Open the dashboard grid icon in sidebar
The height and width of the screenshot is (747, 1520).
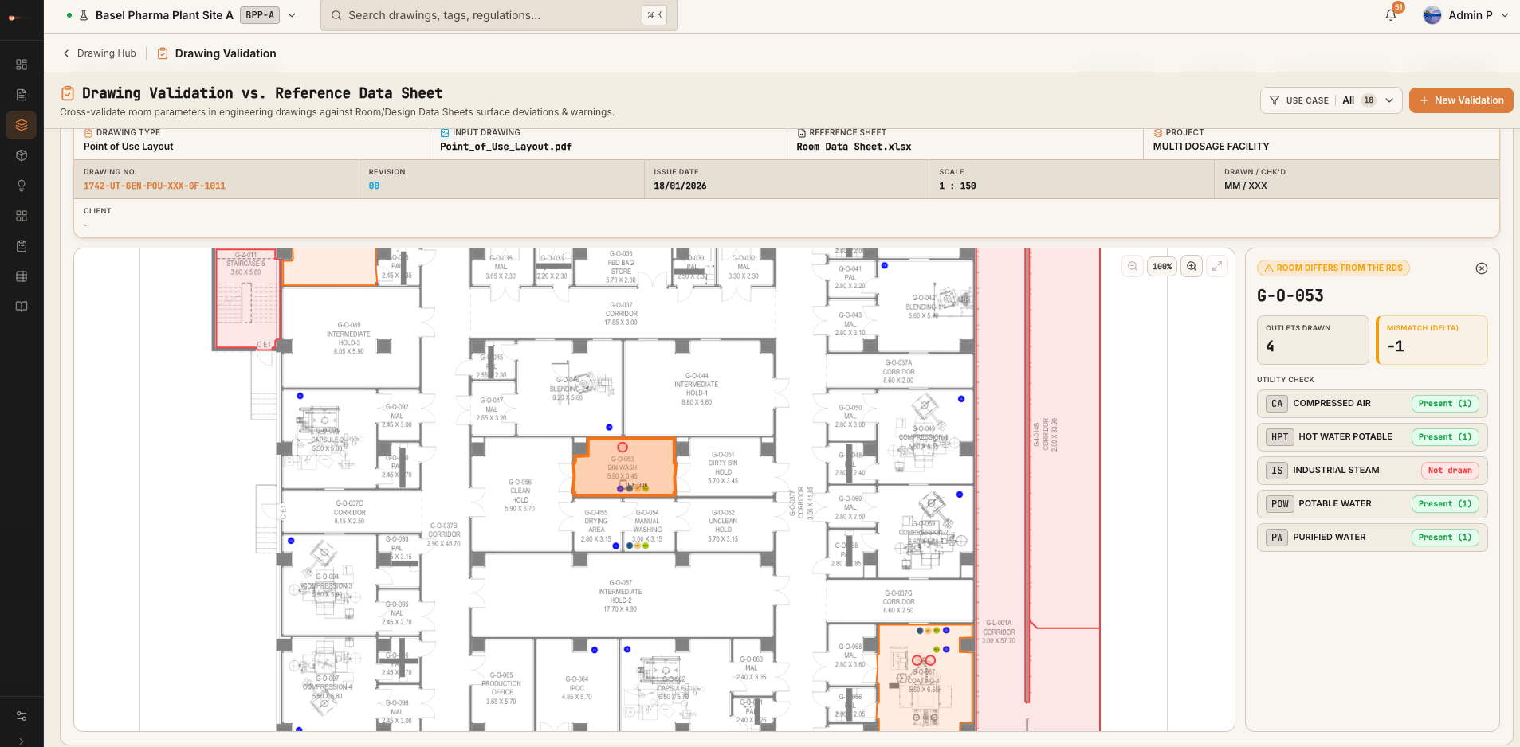(x=22, y=65)
